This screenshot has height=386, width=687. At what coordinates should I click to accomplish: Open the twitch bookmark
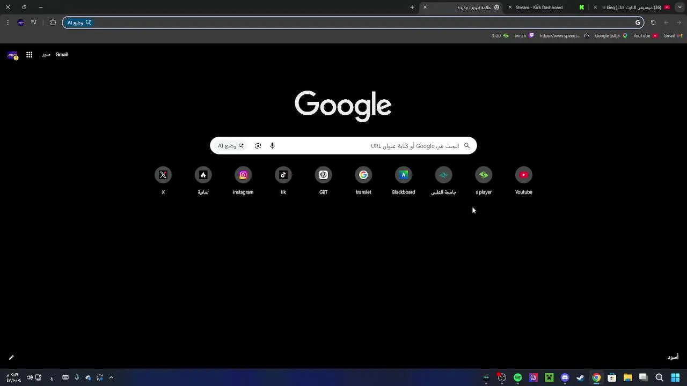coord(524,36)
